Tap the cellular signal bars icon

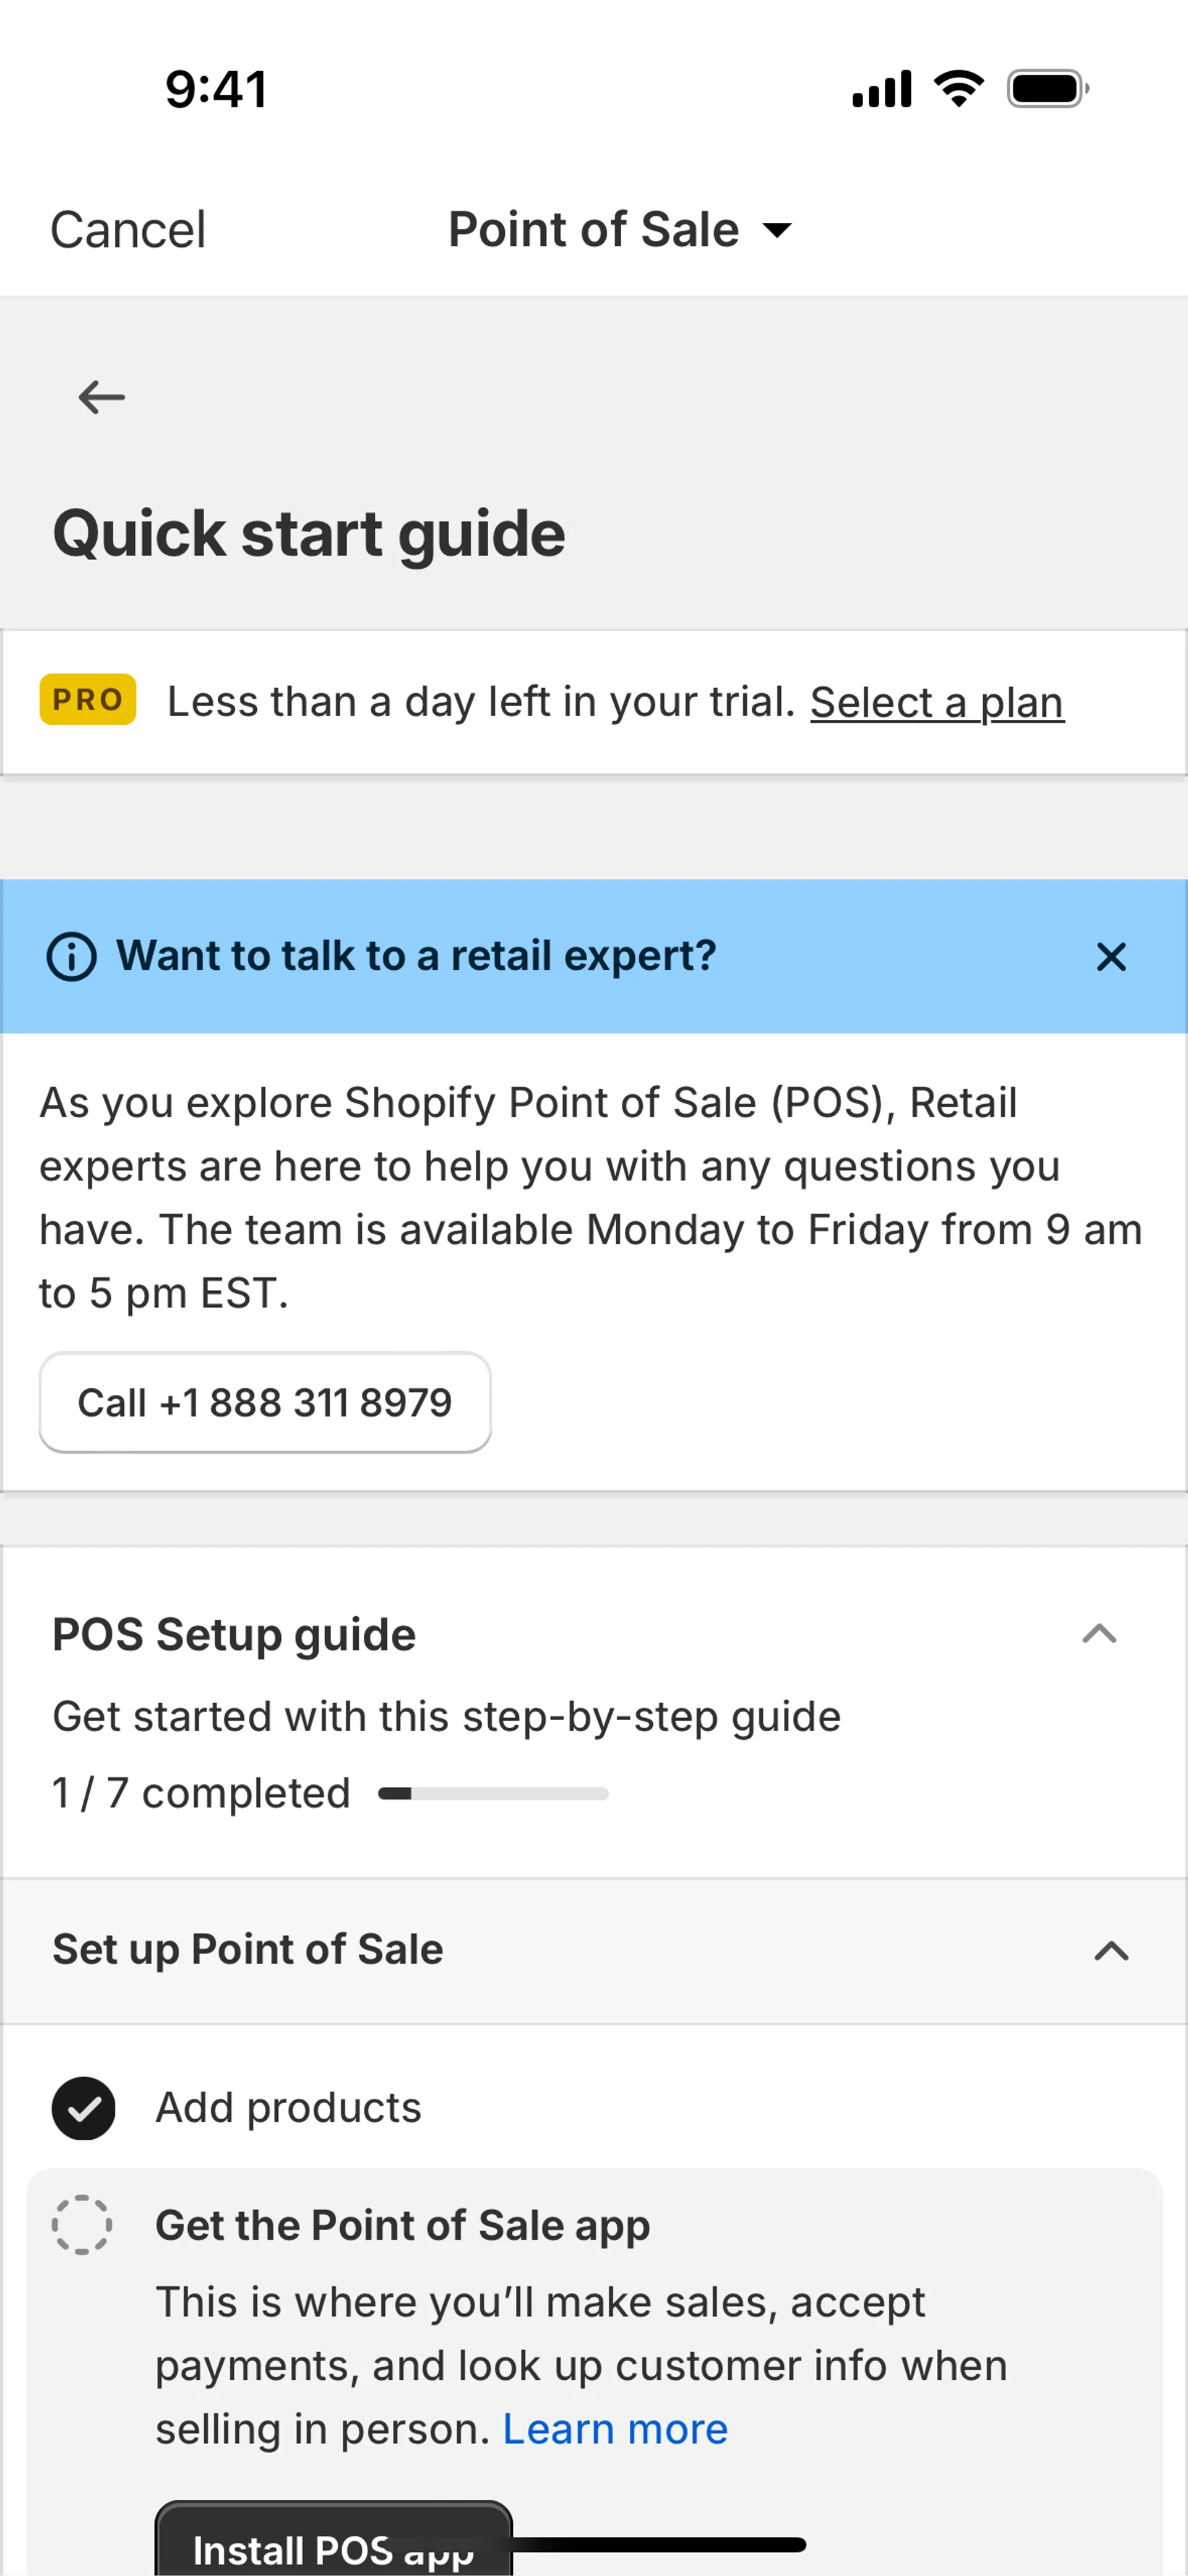point(881,89)
